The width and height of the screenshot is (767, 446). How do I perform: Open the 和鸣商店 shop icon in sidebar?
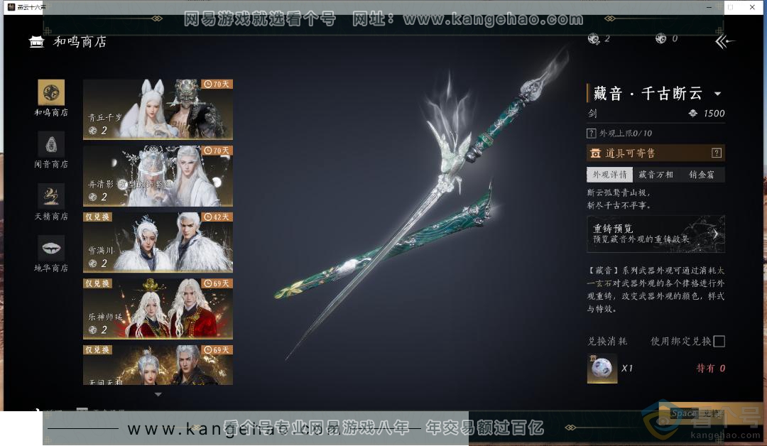coord(51,92)
